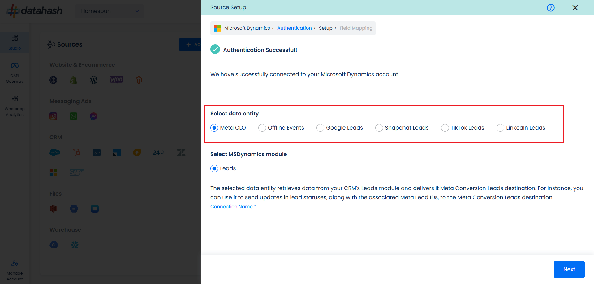Click the Add source button
The height and width of the screenshot is (285, 594).
pyautogui.click(x=190, y=44)
